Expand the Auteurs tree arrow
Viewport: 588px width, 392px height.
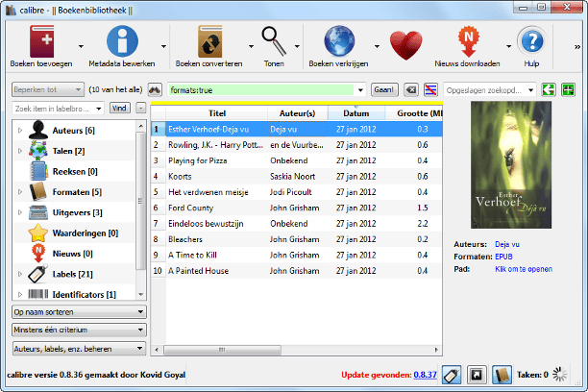(x=20, y=130)
